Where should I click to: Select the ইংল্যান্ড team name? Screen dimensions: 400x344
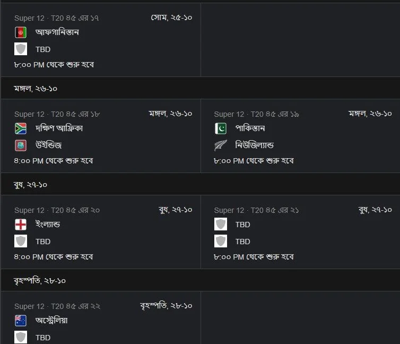tap(48, 225)
